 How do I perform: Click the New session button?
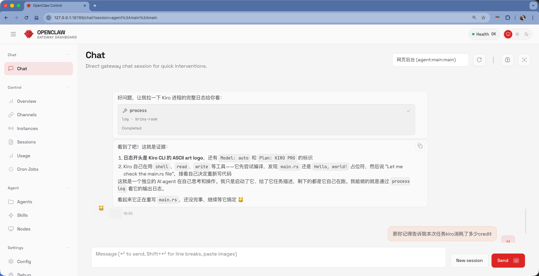point(469,261)
